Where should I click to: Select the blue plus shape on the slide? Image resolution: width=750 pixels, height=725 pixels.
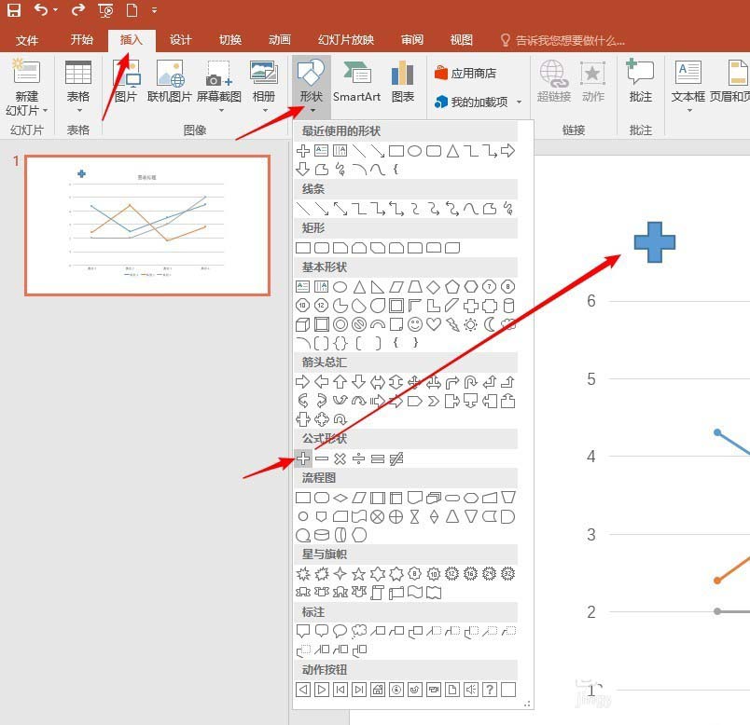pos(654,242)
